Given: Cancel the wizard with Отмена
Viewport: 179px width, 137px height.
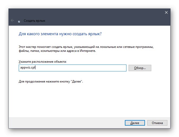Looking at the screenshot, I should click(157, 123).
